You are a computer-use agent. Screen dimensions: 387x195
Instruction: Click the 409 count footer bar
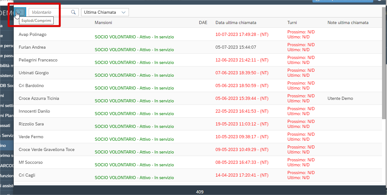coord(200,190)
